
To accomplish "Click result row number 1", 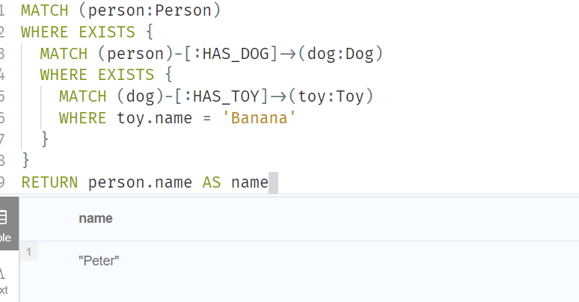I will pos(28,252).
